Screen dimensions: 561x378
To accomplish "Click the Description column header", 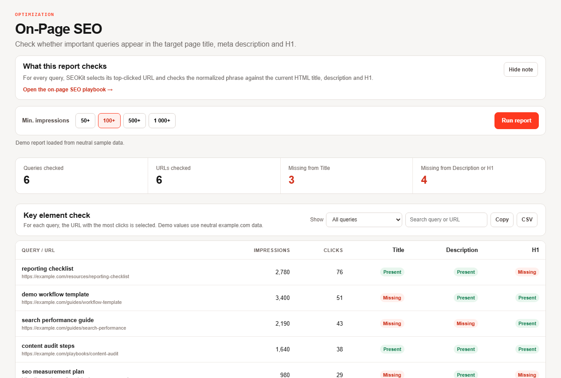I will [x=462, y=250].
